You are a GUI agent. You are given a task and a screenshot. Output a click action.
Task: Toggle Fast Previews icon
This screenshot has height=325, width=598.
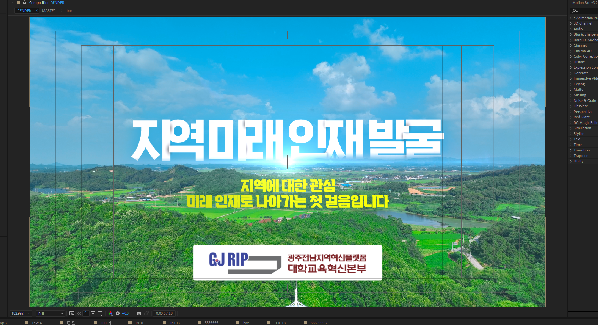72,313
